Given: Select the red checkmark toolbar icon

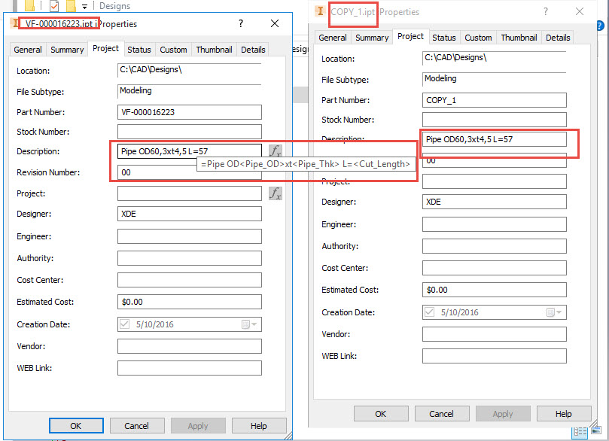Looking at the screenshot, I should [x=54, y=6].
